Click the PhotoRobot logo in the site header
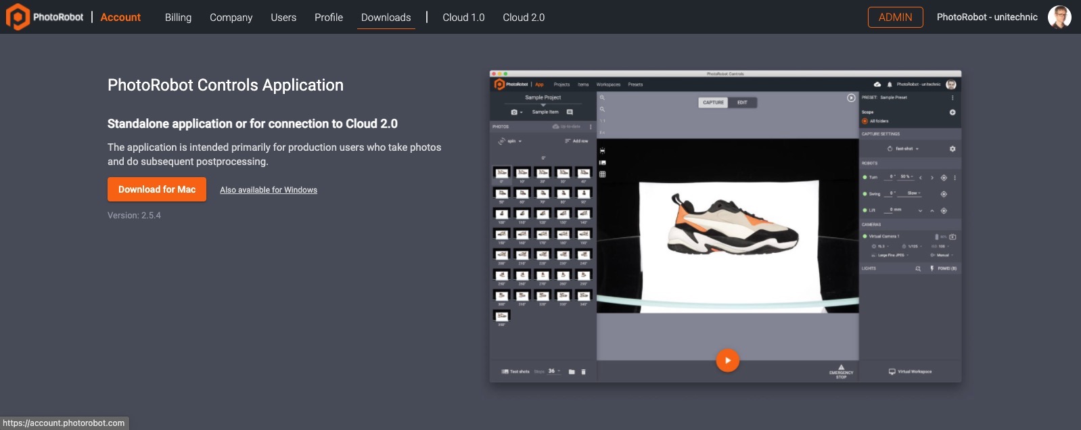The height and width of the screenshot is (430, 1081). click(45, 17)
